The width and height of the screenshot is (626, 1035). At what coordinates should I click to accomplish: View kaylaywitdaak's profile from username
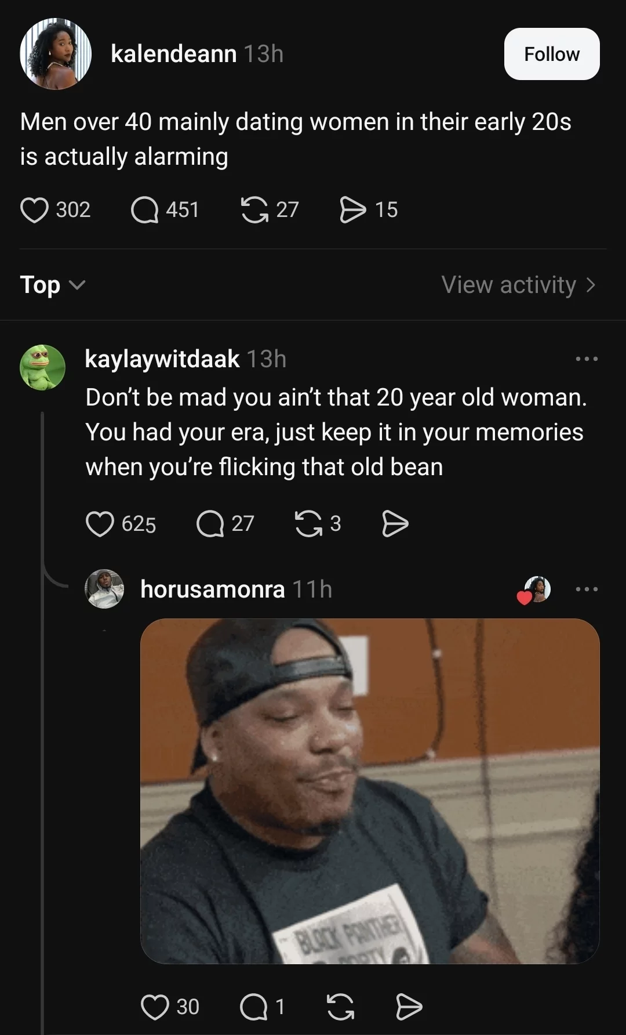tap(162, 359)
